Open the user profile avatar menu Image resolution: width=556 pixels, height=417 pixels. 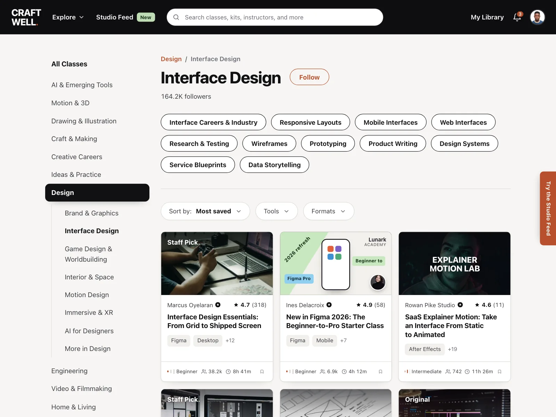[x=537, y=17]
